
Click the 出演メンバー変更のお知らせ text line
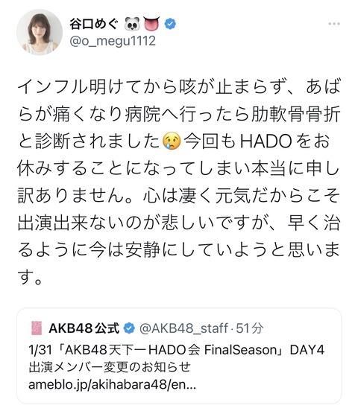tap(110, 367)
